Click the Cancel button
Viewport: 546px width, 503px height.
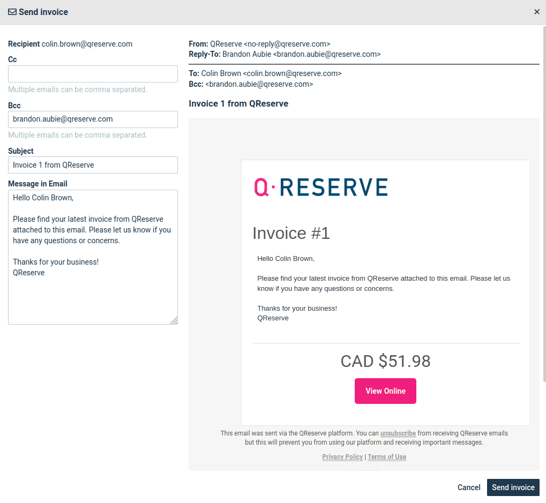click(x=468, y=487)
